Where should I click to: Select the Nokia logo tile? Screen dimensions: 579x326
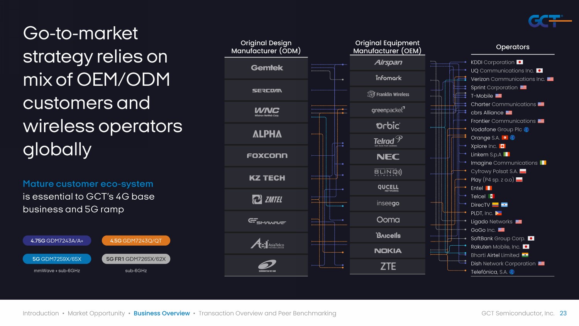(388, 251)
